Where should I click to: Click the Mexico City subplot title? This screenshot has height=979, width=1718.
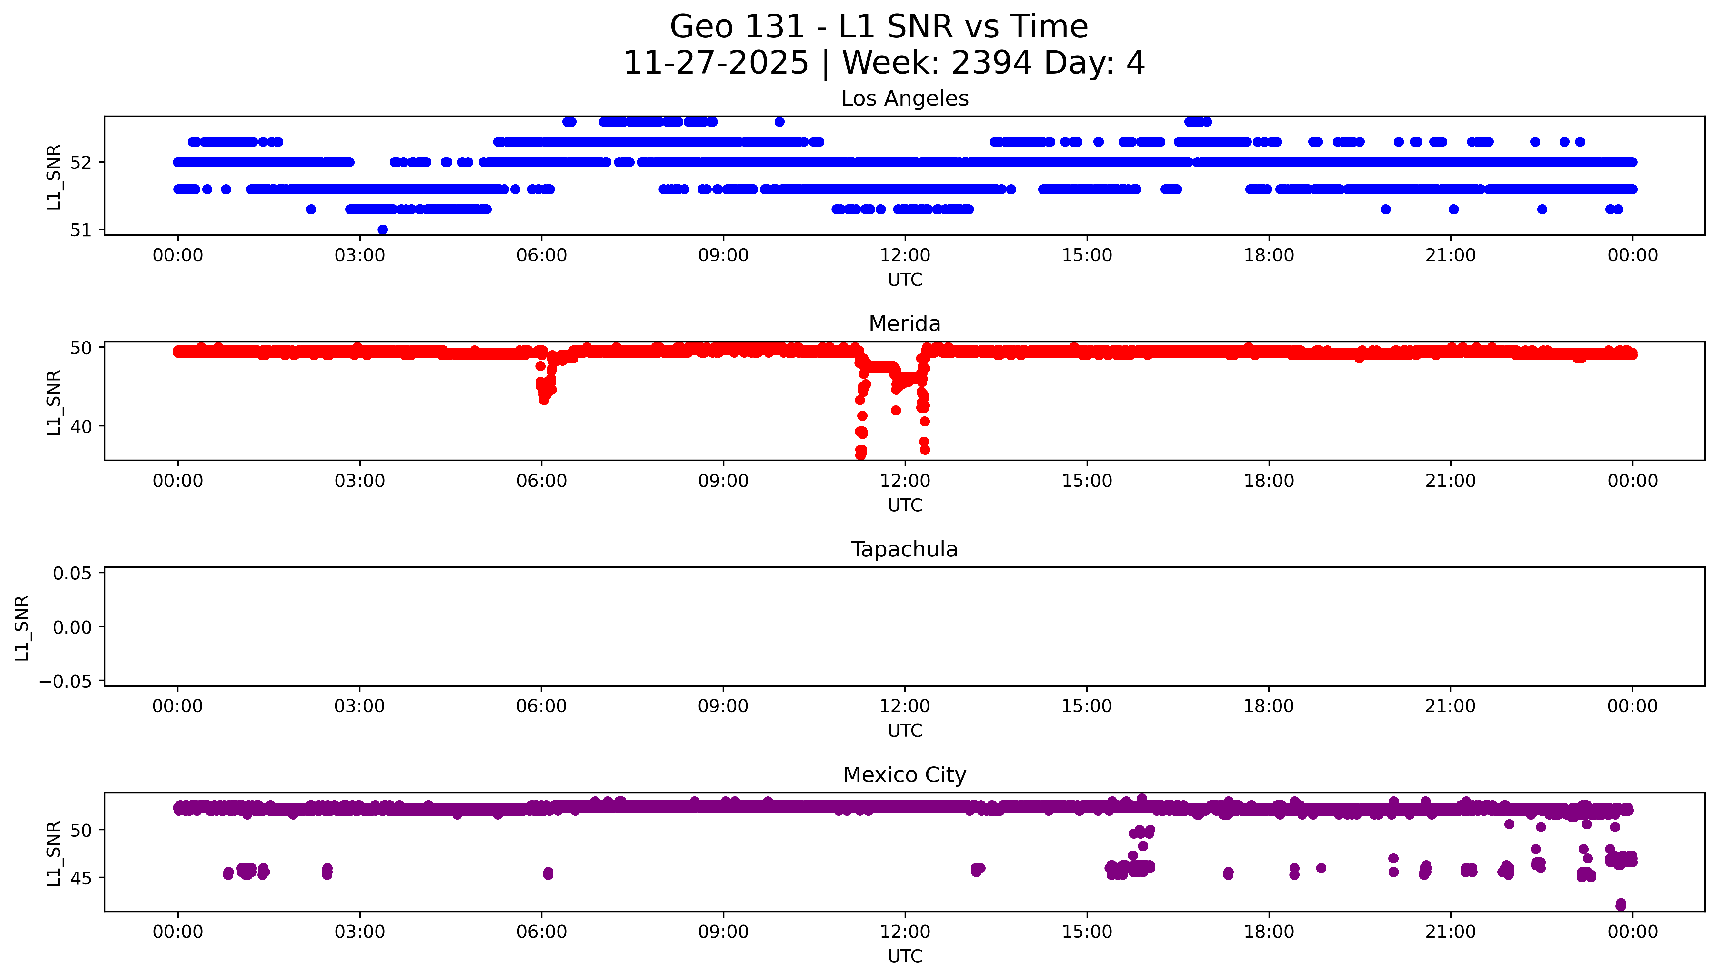click(x=904, y=775)
